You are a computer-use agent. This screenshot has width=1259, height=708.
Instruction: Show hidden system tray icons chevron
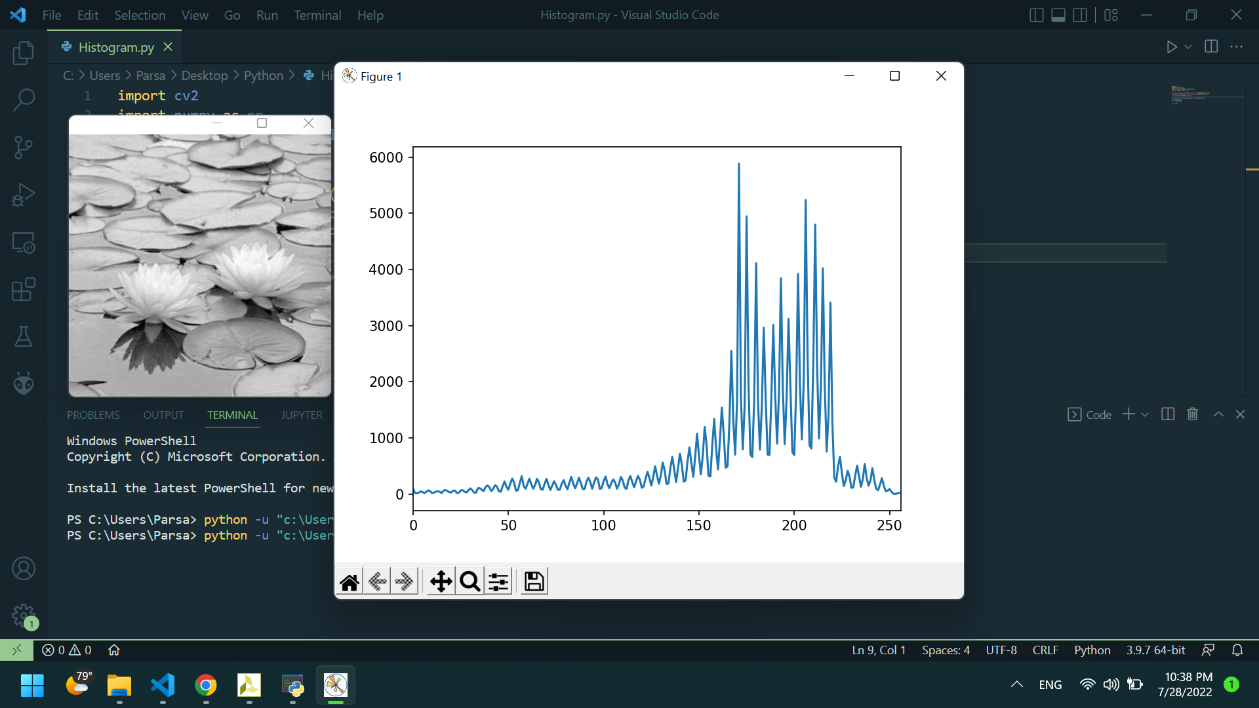click(x=1016, y=684)
